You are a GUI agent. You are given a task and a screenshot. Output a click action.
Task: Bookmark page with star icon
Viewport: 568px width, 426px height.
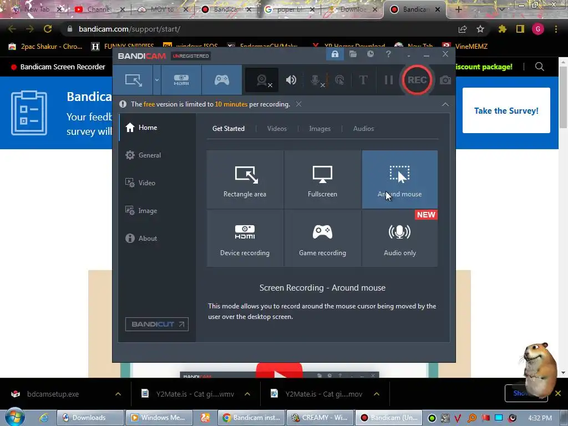click(x=480, y=29)
